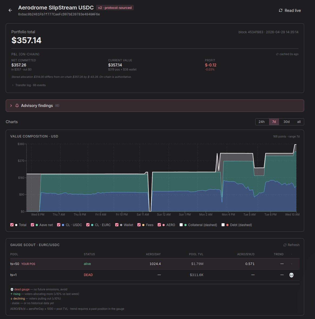Screen dimensions: 315x319
Task: Click the DEAD status text
Action: coord(88,275)
